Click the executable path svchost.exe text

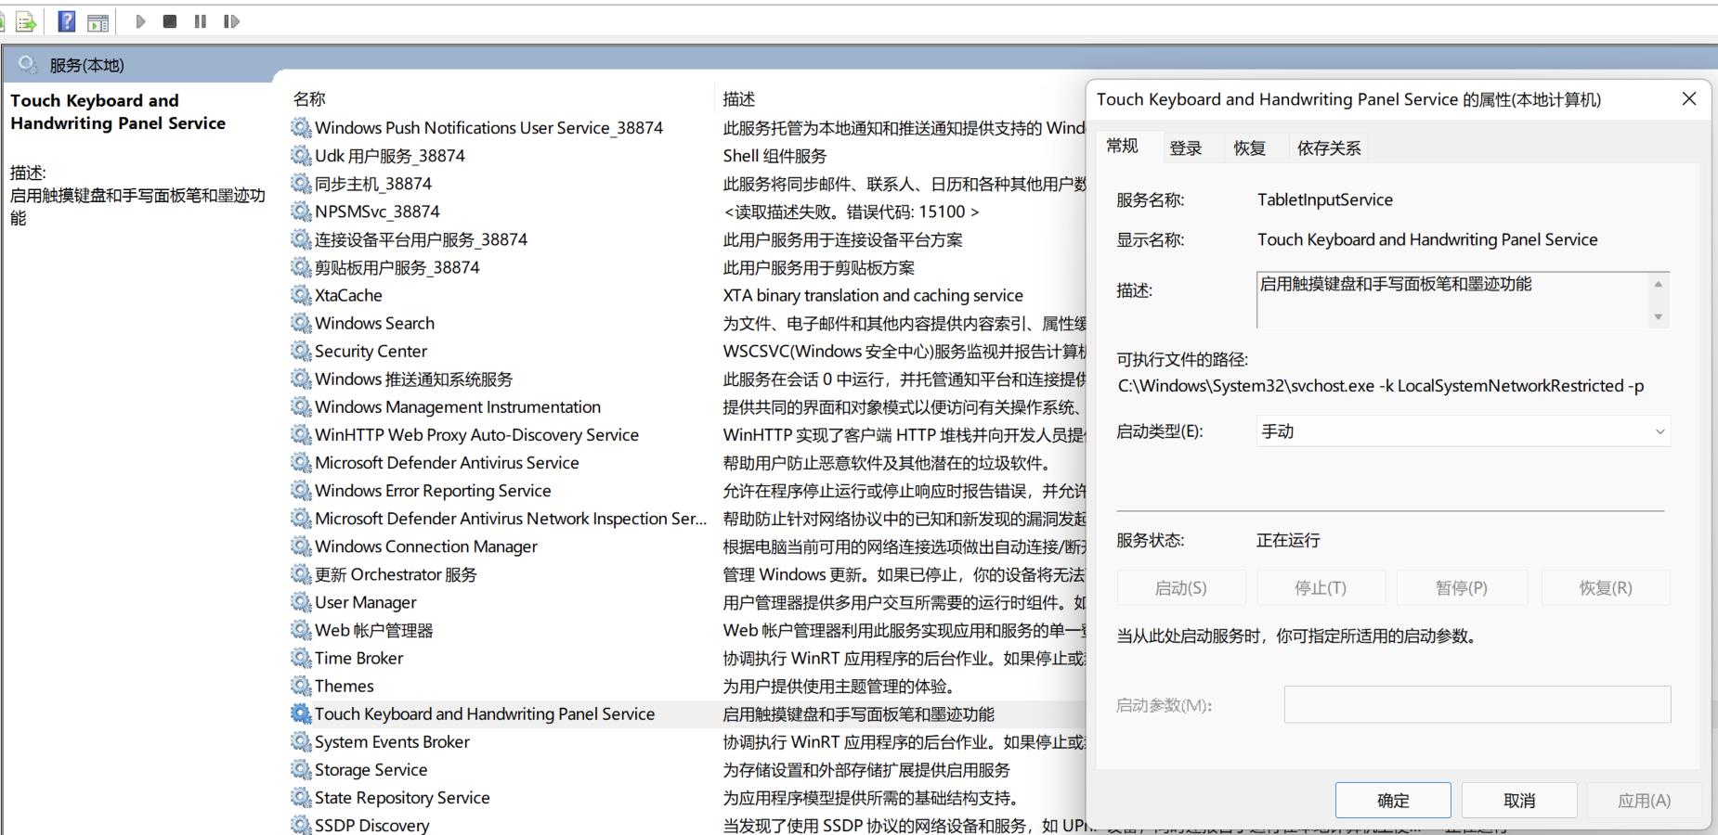coord(1381,386)
